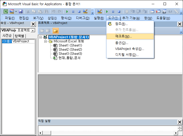Open Standard toolbar overflow options arrow
The image size is (183, 136).
(x=93, y=12)
